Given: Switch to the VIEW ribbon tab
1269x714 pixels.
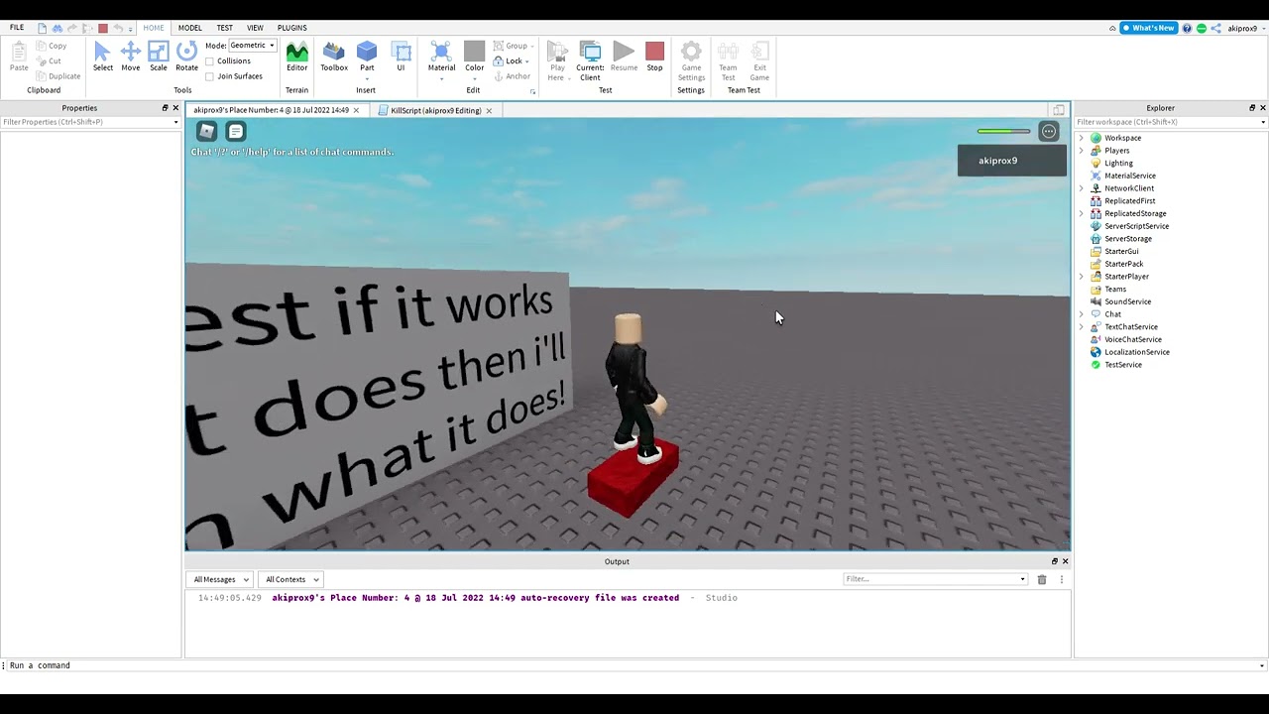Looking at the screenshot, I should (255, 28).
